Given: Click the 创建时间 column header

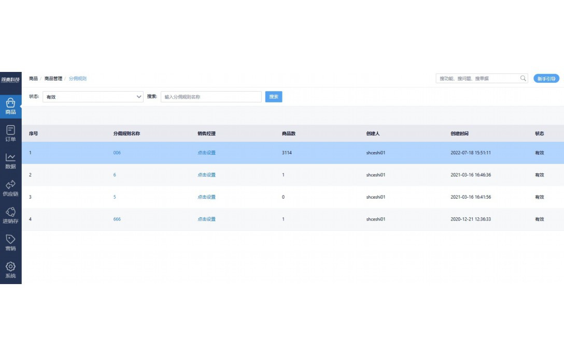Looking at the screenshot, I should 459,133.
